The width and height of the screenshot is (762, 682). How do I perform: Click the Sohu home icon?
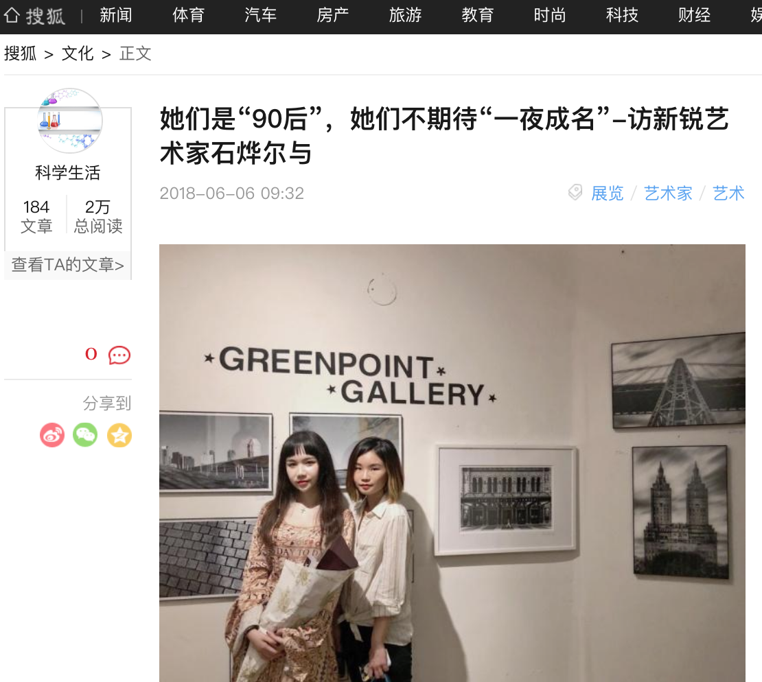click(12, 15)
